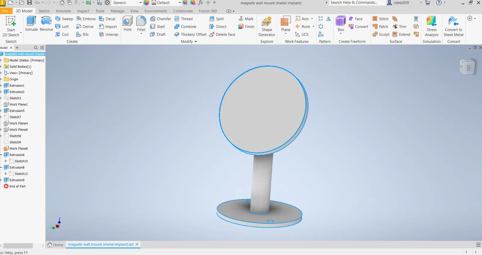Open the File menu

click(x=5, y=11)
